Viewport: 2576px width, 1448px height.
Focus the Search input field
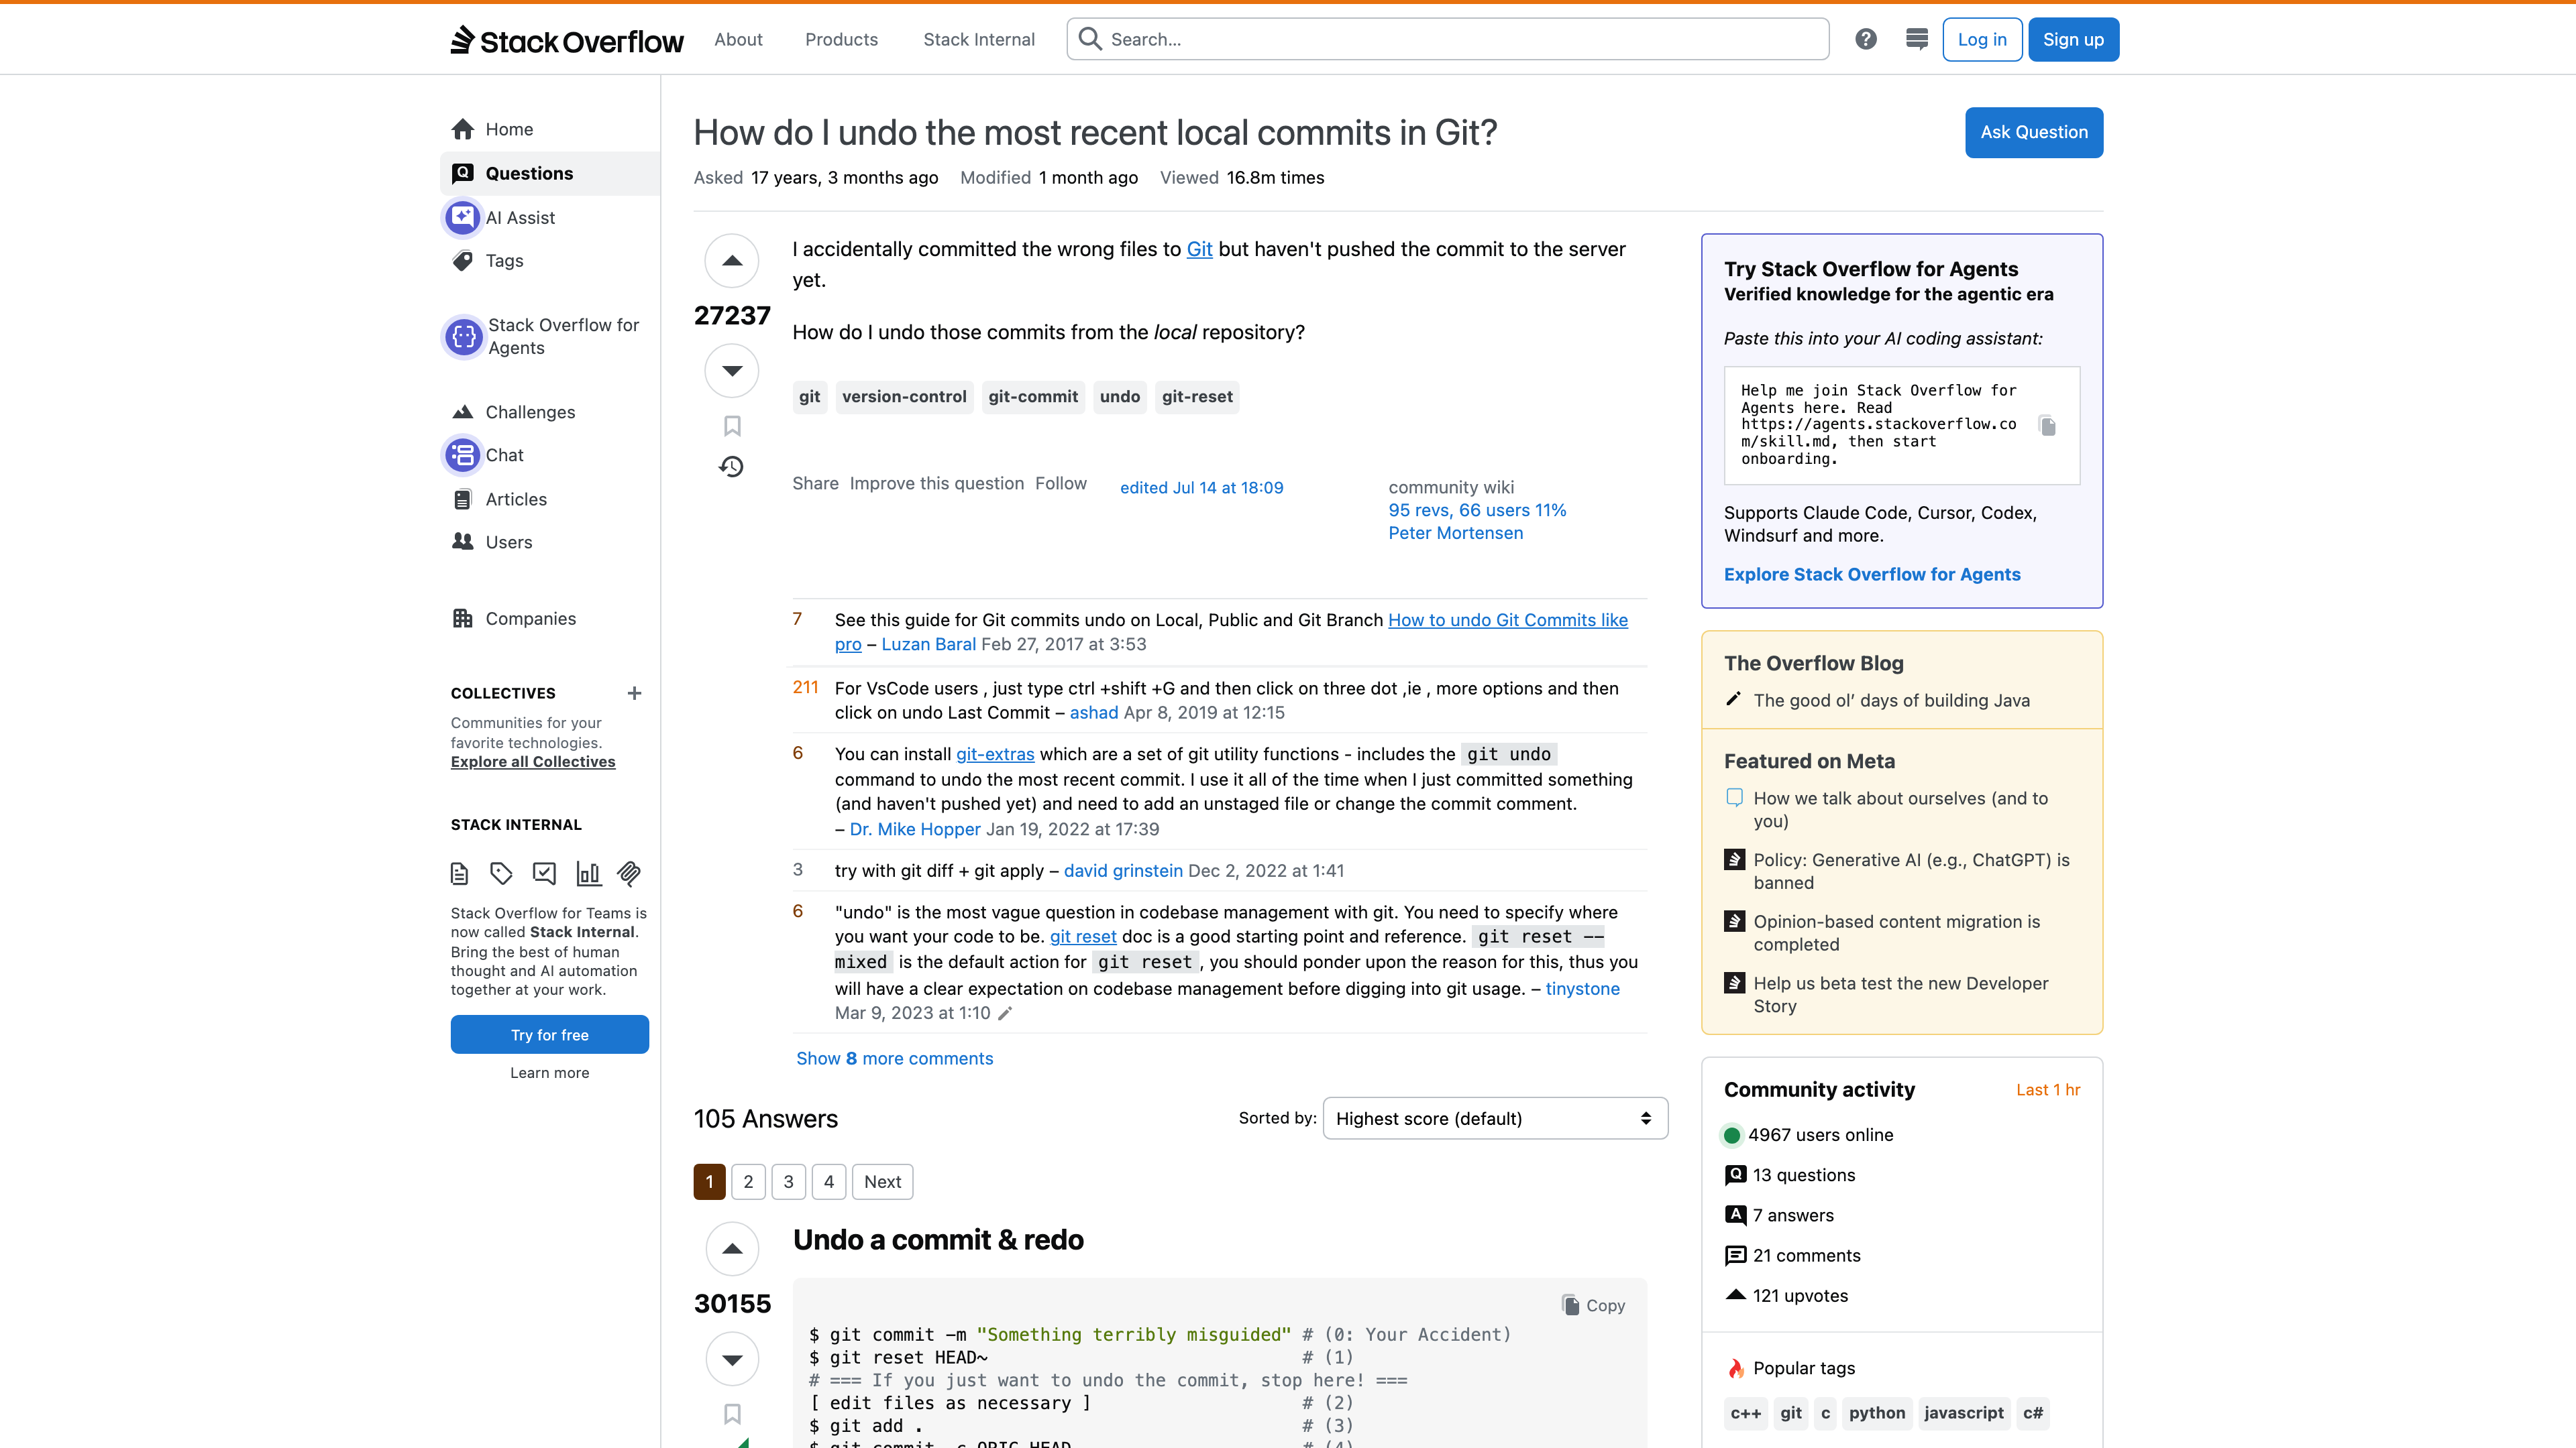pos(1448,39)
